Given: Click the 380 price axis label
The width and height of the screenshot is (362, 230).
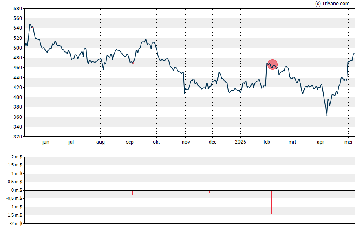Looking at the screenshot, I should point(18,107).
